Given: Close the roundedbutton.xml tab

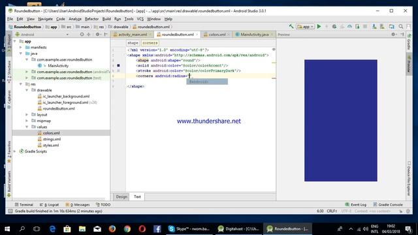Looking at the screenshot, I should [x=197, y=35].
